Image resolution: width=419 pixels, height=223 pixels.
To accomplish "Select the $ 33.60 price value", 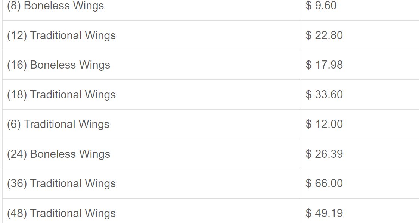I will click(324, 95).
